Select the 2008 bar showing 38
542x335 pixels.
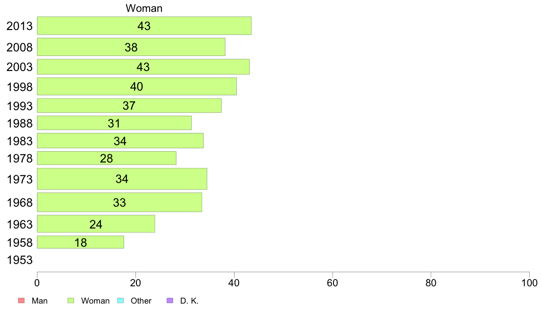[131, 47]
